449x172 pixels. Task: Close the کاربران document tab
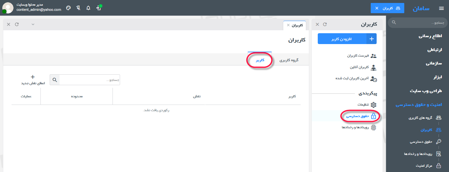(x=288, y=25)
